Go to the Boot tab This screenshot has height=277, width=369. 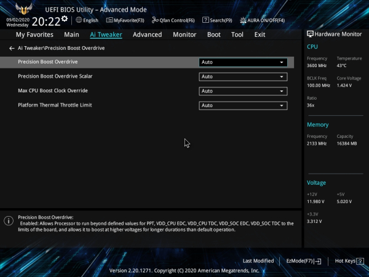click(x=214, y=34)
